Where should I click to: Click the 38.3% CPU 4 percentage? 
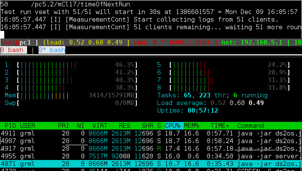[125, 88]
